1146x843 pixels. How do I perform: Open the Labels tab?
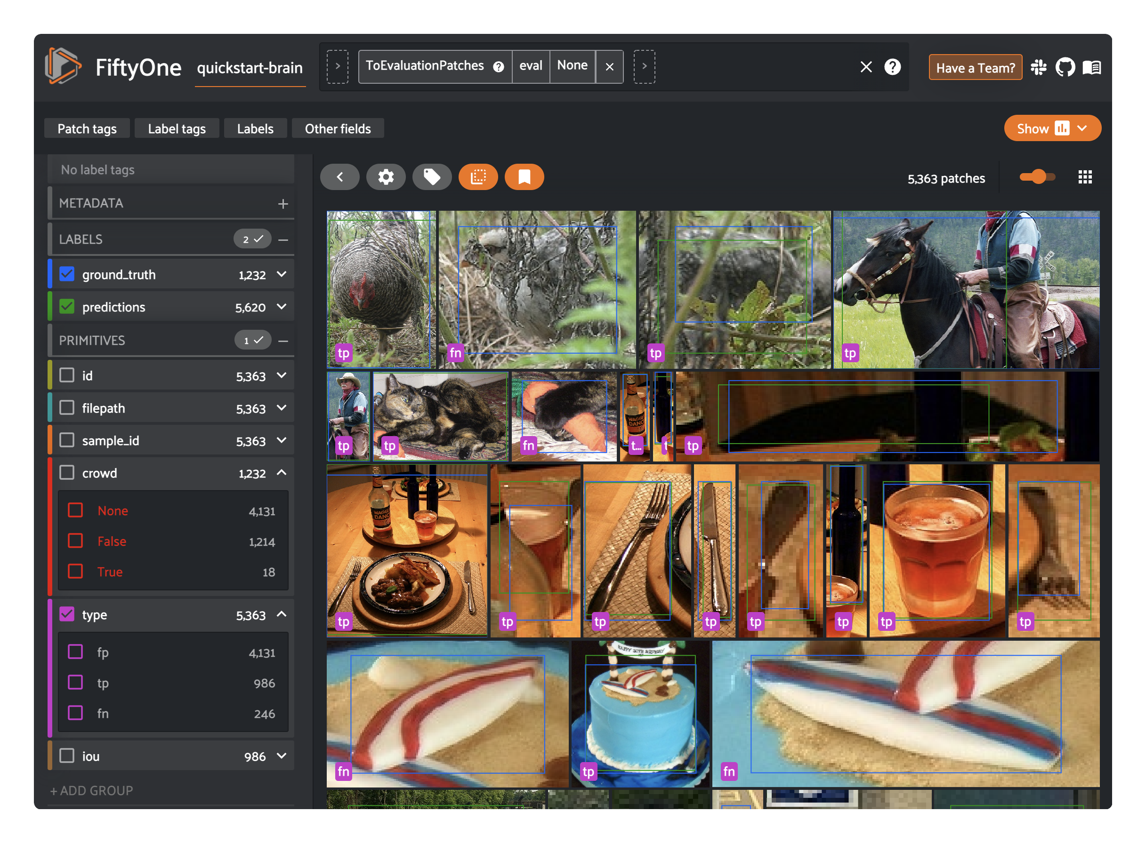(255, 128)
